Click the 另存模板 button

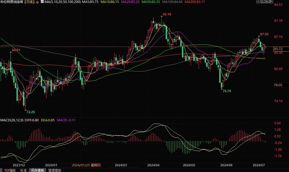pyautogui.click(x=37, y=170)
